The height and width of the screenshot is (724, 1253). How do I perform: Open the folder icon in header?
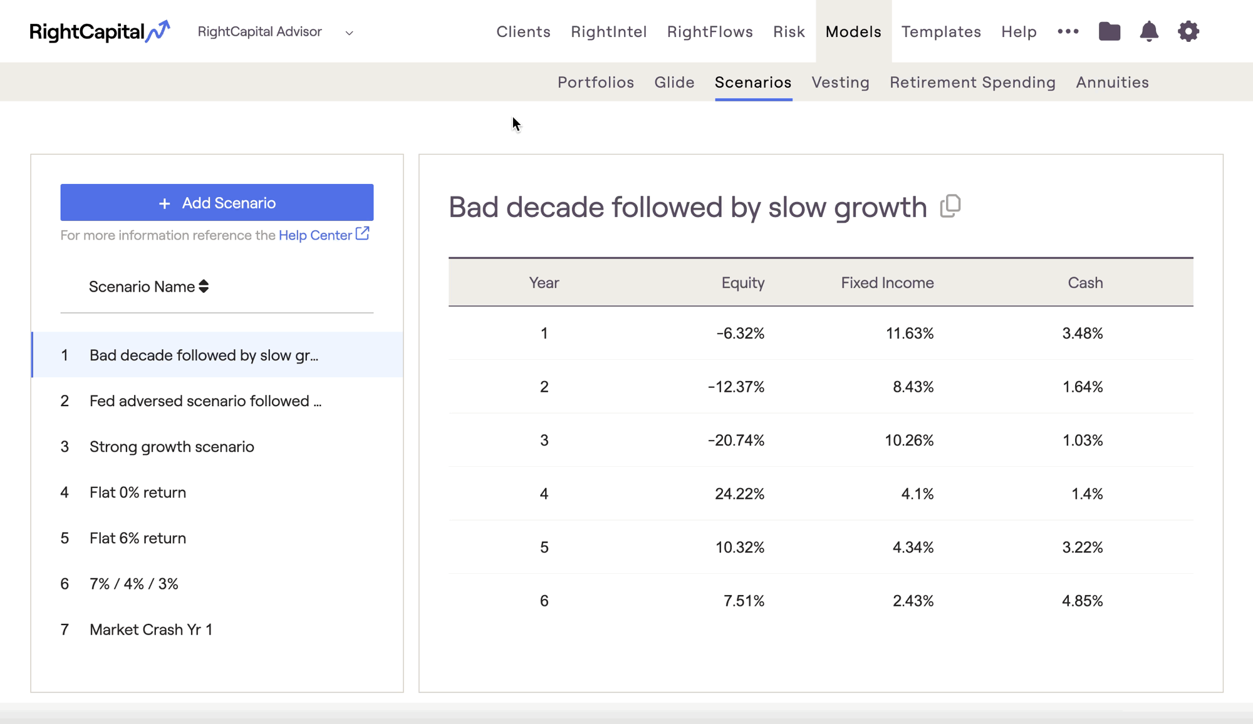tap(1109, 31)
